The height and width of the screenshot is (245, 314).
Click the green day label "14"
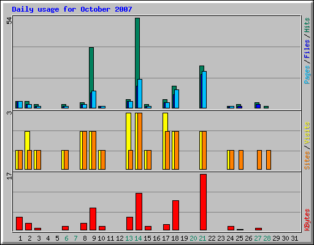(138, 238)
